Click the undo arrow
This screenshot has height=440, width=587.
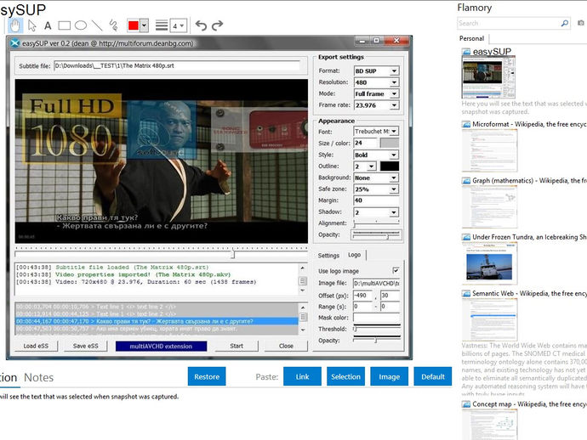201,25
